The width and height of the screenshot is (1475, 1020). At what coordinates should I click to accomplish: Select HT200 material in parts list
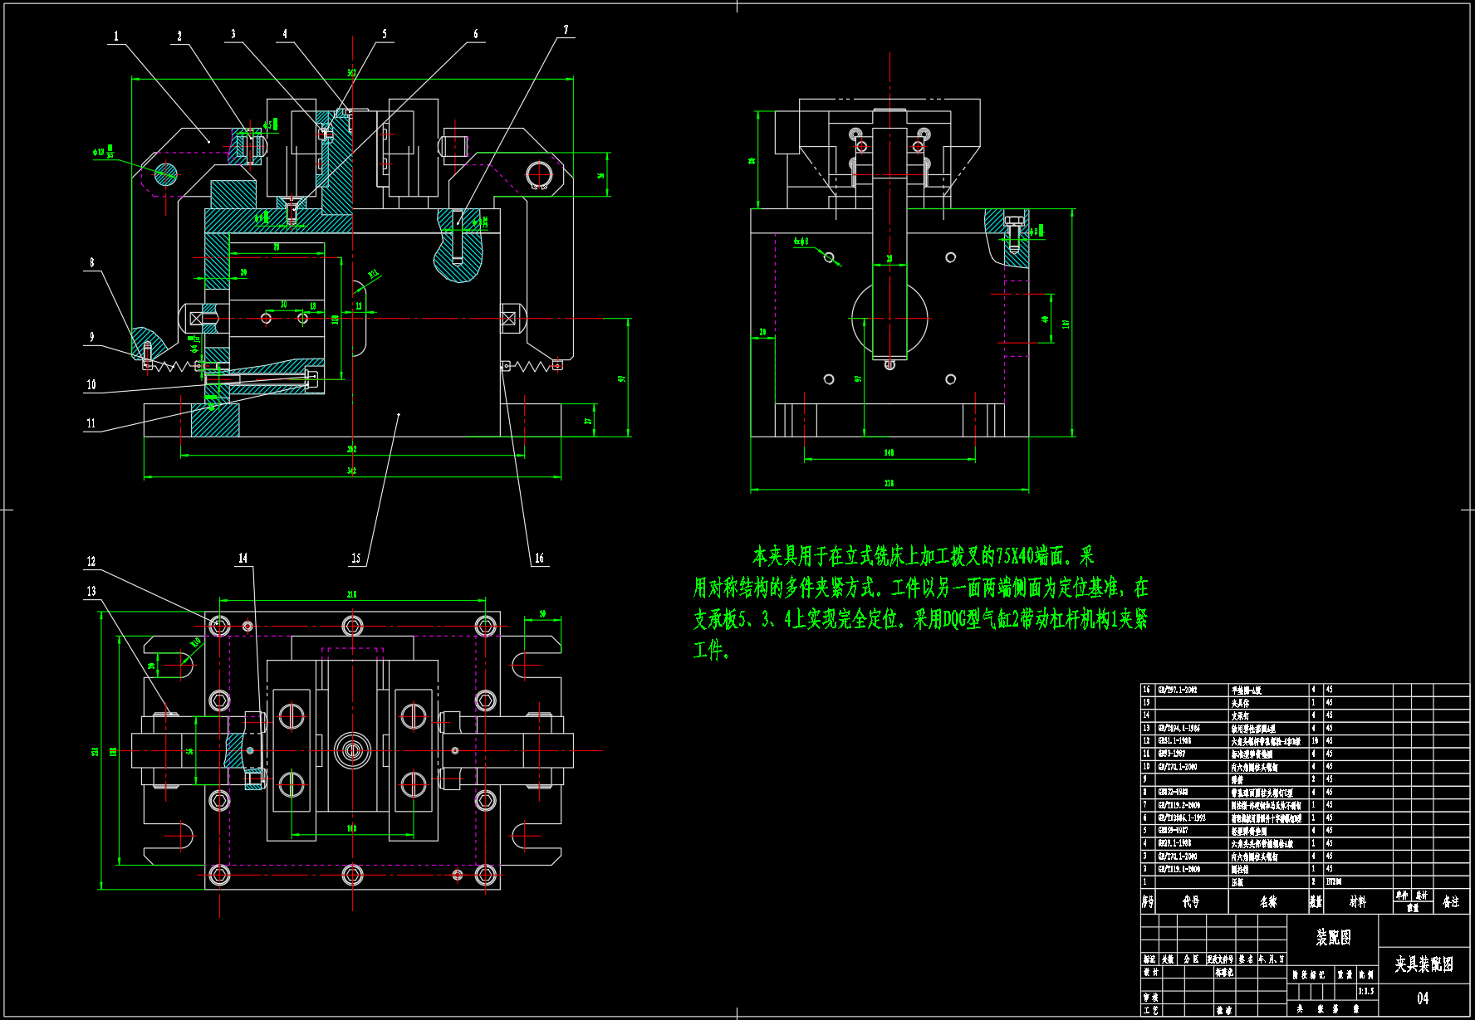[1334, 881]
